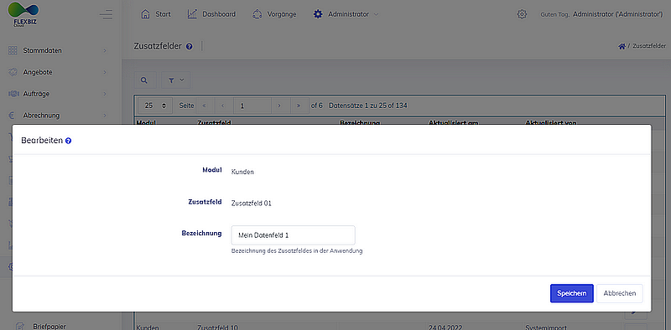Change the page size selector 25

pos(155,106)
